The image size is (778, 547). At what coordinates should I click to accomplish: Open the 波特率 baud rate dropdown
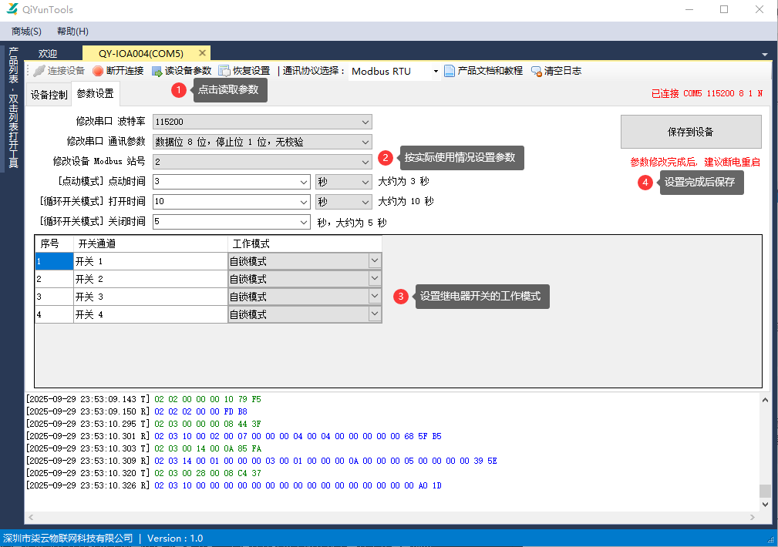[365, 122]
